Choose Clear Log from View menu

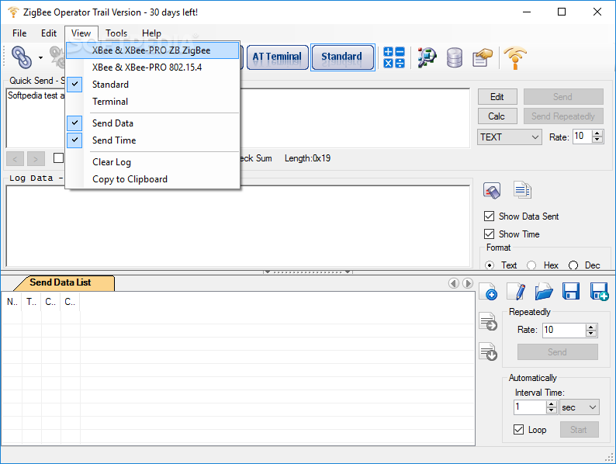tap(152, 162)
